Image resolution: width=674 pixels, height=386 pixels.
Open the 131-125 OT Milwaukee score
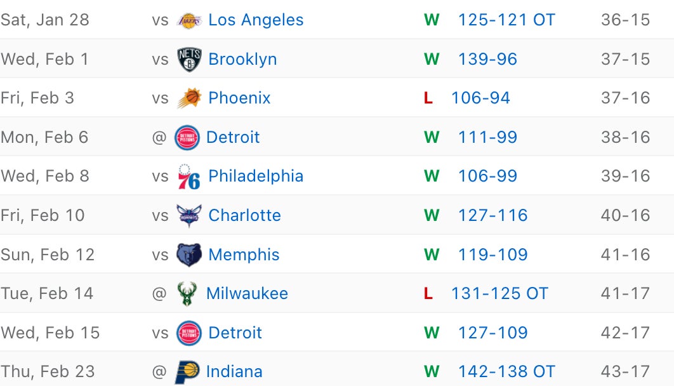[499, 294]
